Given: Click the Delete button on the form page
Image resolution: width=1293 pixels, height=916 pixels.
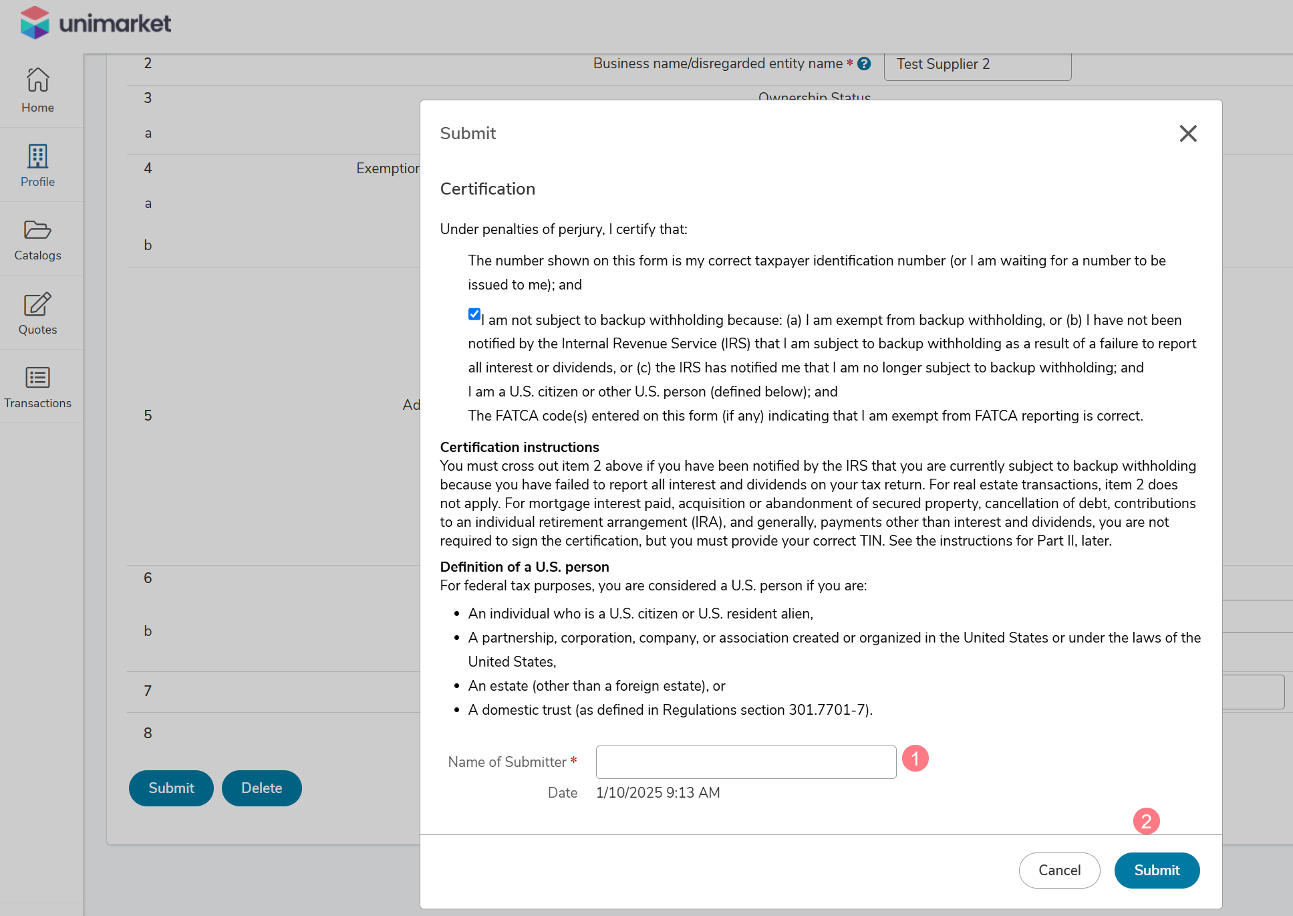Looking at the screenshot, I should tap(261, 788).
